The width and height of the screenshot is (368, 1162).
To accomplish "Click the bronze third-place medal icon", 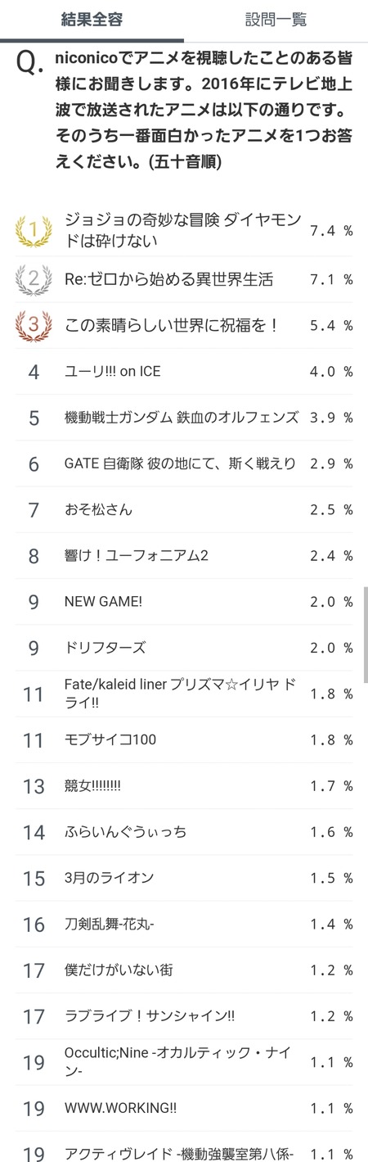I will pyautogui.click(x=34, y=325).
